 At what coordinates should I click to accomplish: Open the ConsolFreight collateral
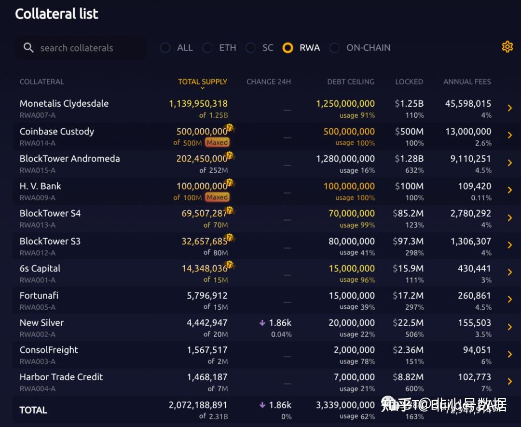pyautogui.click(x=49, y=350)
